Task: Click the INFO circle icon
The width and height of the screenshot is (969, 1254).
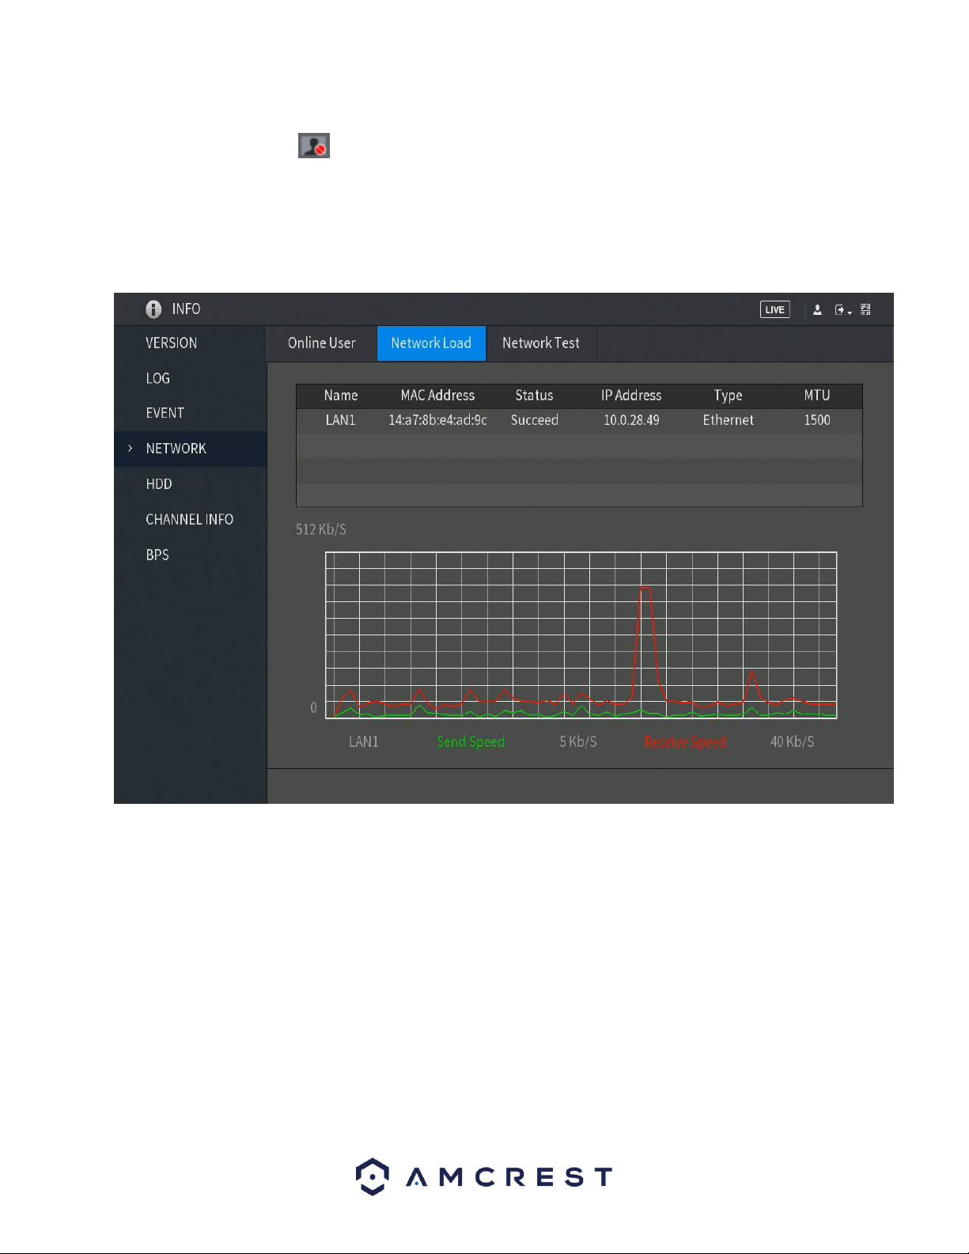Action: tap(153, 309)
